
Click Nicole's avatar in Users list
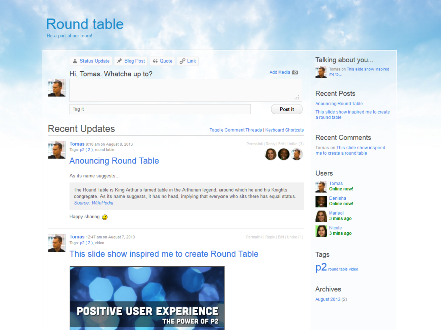click(321, 231)
